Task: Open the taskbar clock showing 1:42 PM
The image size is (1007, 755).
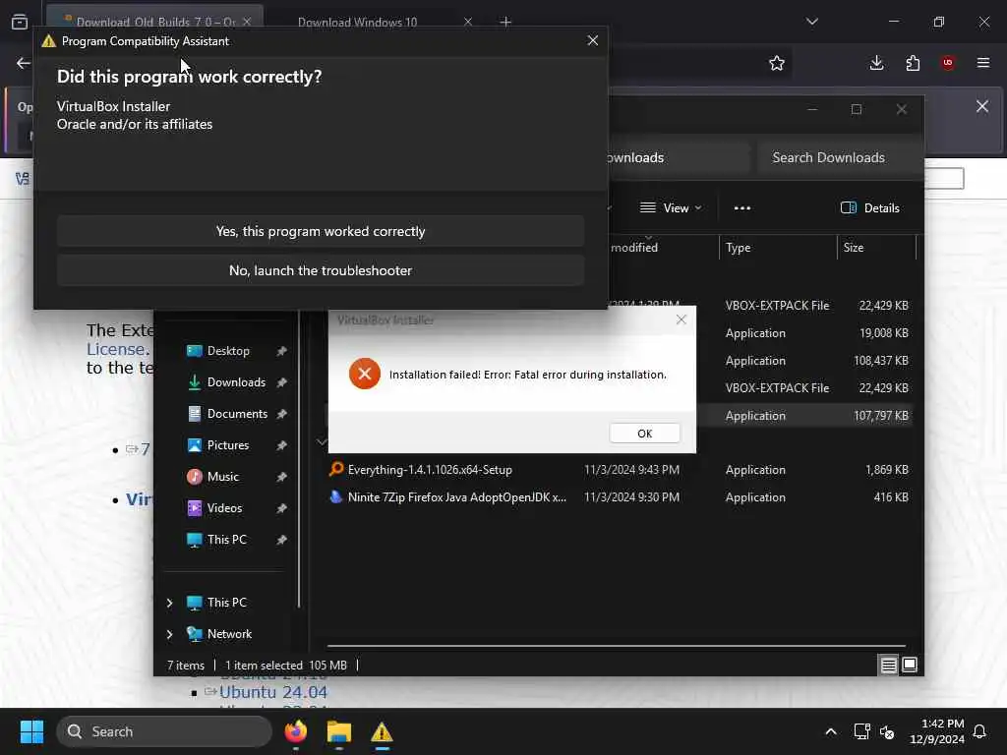Action: click(x=937, y=731)
